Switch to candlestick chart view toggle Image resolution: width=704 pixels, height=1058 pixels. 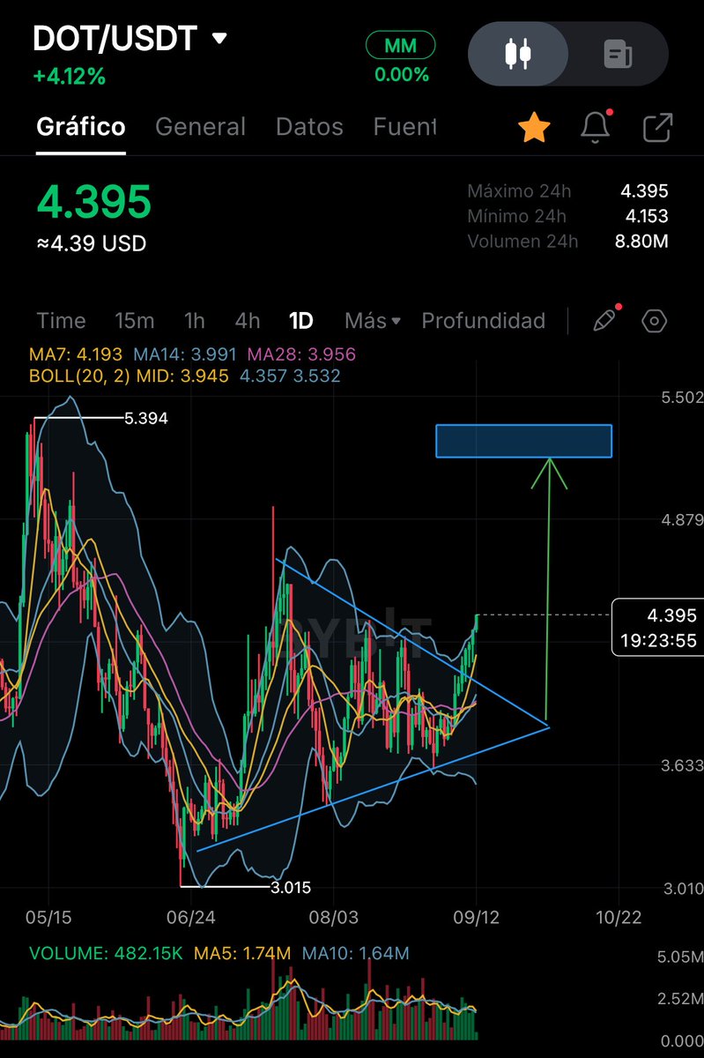click(x=517, y=54)
